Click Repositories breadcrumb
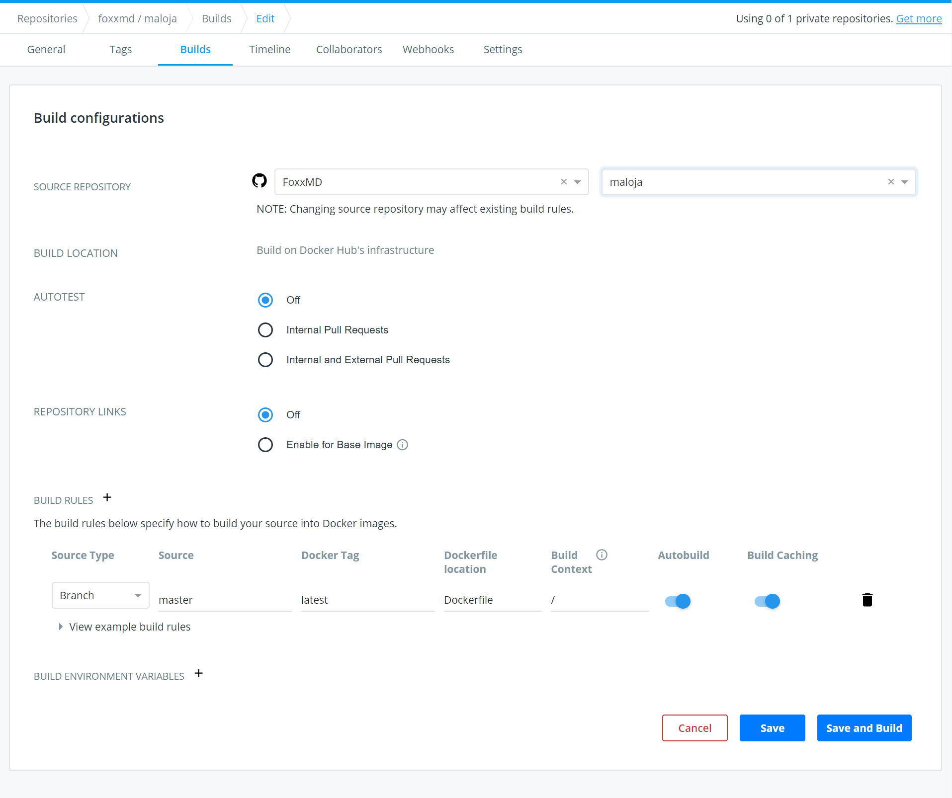This screenshot has height=798, width=952. coord(47,19)
